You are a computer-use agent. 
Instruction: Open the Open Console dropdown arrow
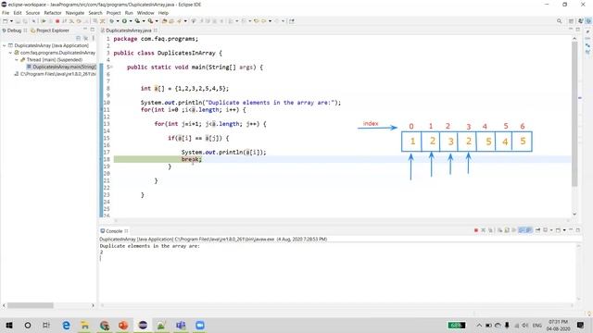(564, 230)
